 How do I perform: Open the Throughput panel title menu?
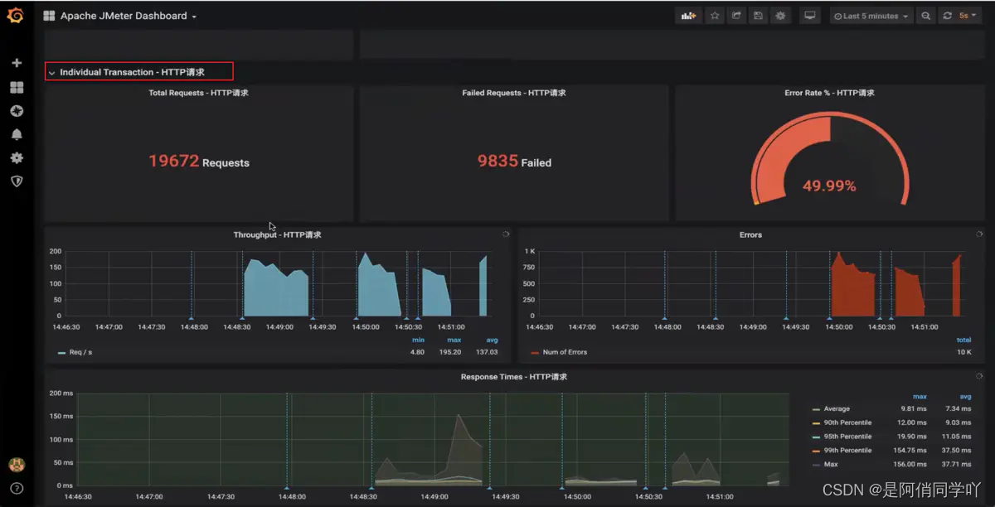tap(277, 234)
